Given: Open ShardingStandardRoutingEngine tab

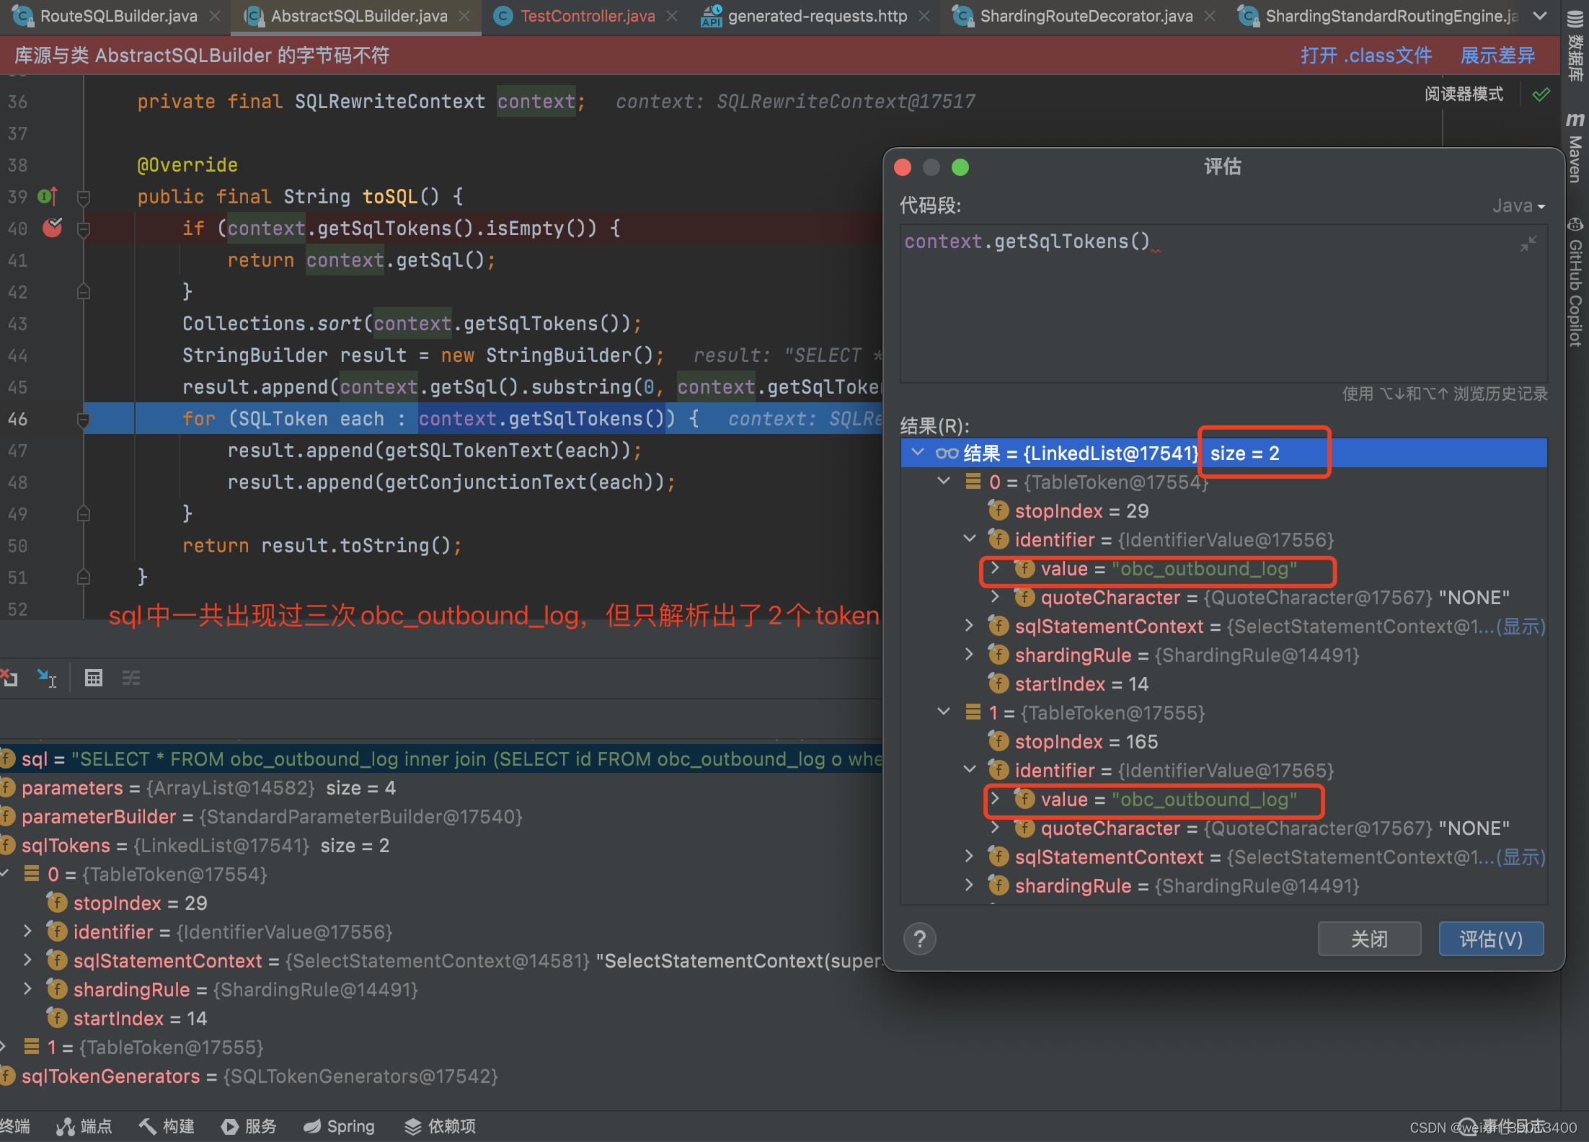Looking at the screenshot, I should [1378, 16].
